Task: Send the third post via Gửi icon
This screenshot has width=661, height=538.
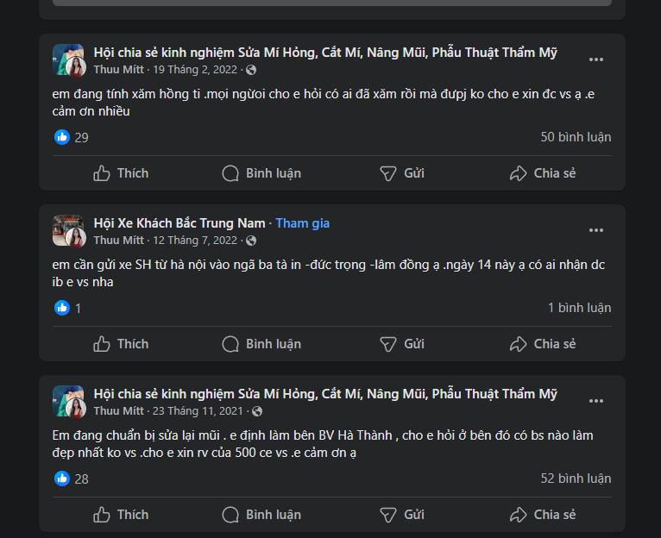Action: coord(389,515)
